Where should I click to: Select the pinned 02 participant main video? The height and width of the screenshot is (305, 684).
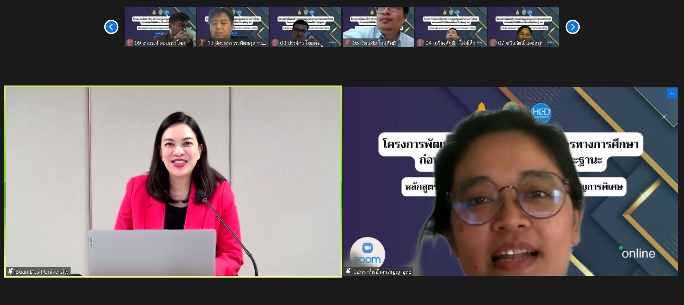point(511,181)
